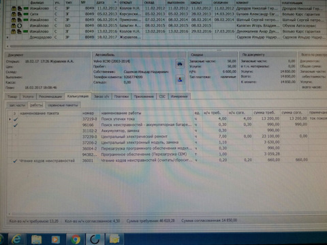327x245 pixels.
Task: Click the car icon in Автомобиль panel
Action: click(x=180, y=64)
